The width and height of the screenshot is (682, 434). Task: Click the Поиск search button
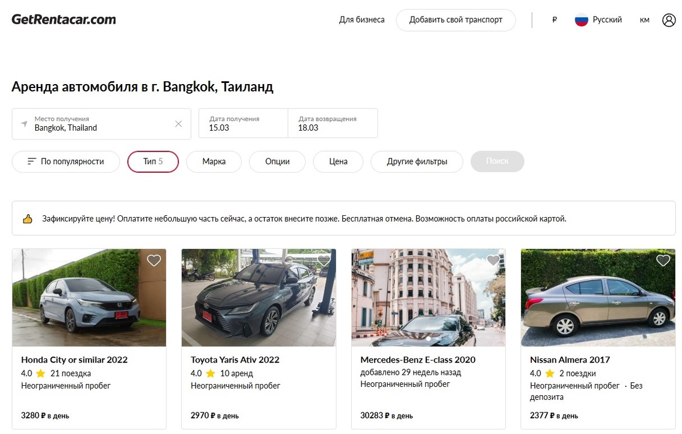497,161
